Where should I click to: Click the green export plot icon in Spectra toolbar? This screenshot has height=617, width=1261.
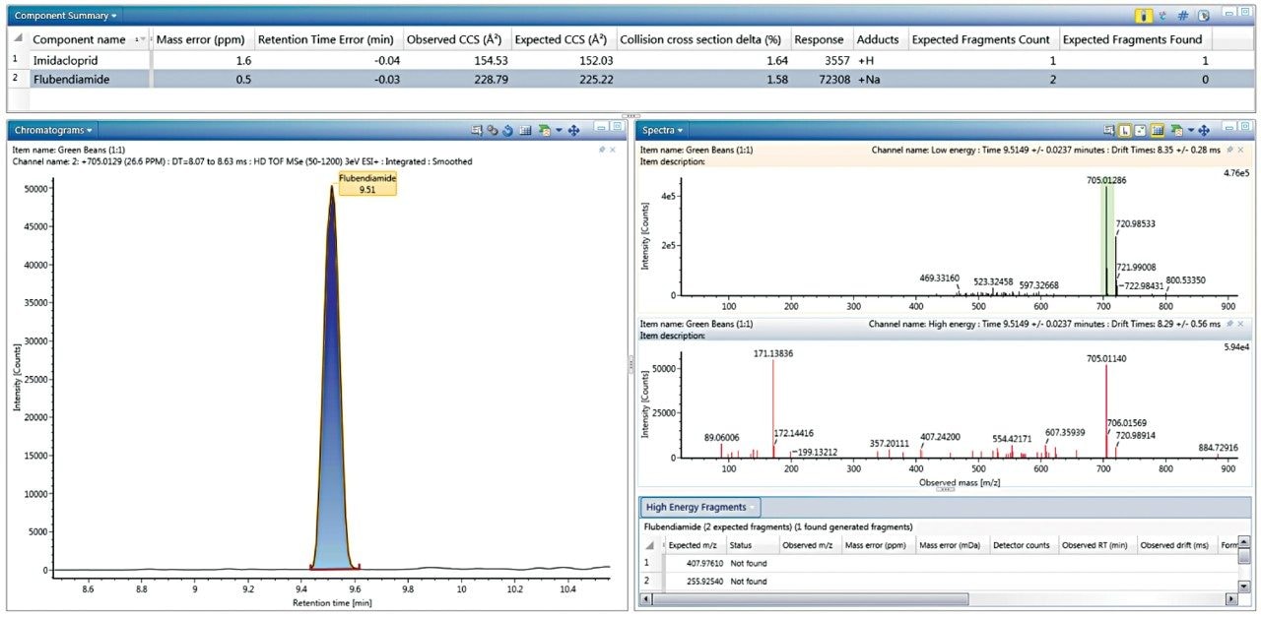(x=1176, y=130)
